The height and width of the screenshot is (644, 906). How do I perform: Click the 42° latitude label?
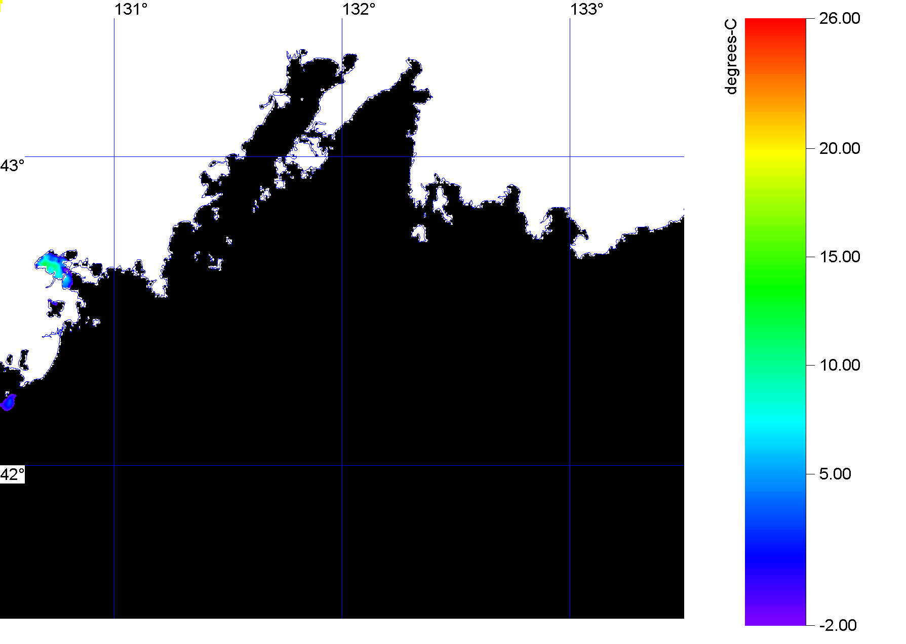click(12, 474)
